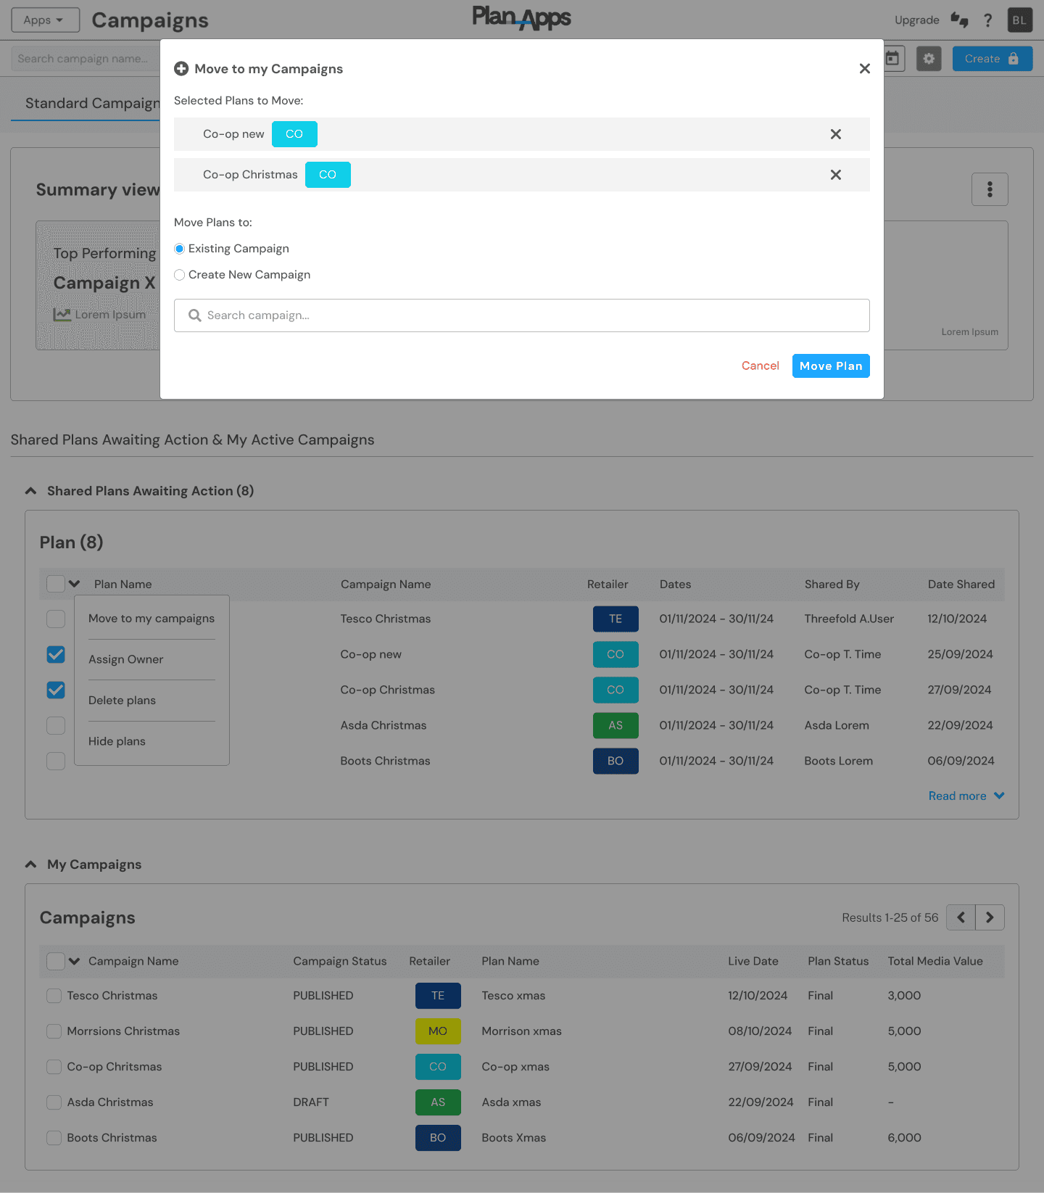The width and height of the screenshot is (1044, 1193).
Task: Click CO retailer badge for Co-op Chritsmas campaign
Action: [x=438, y=1067]
